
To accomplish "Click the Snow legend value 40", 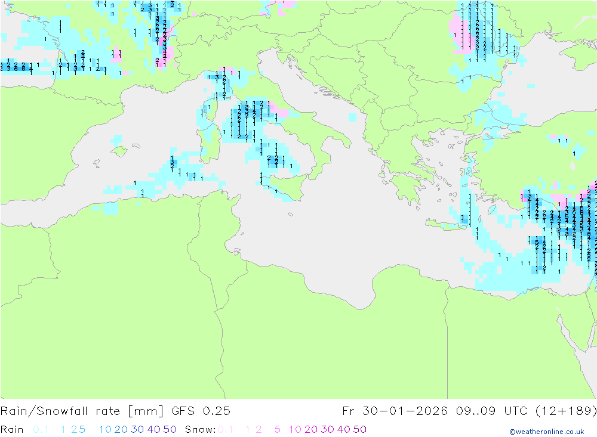I will pyautogui.click(x=343, y=429).
